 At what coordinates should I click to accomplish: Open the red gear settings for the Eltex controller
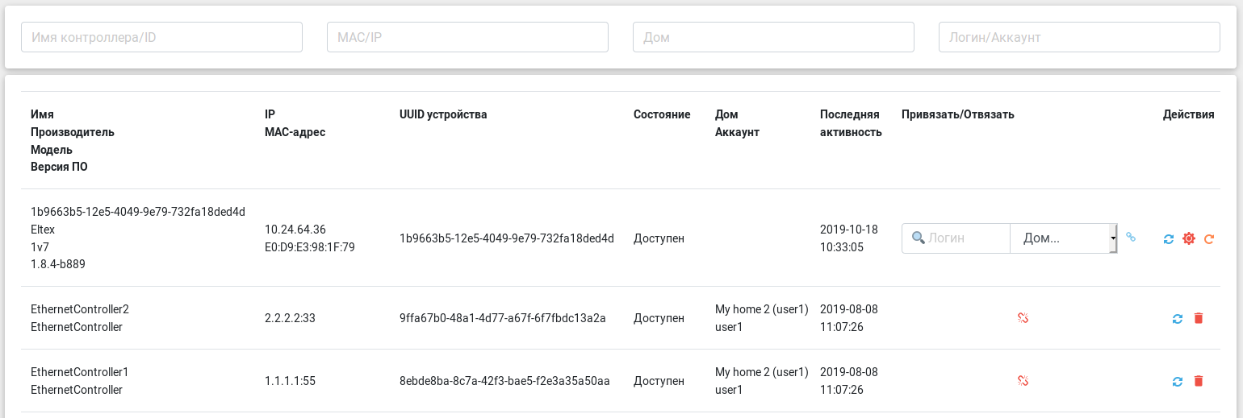coord(1188,238)
